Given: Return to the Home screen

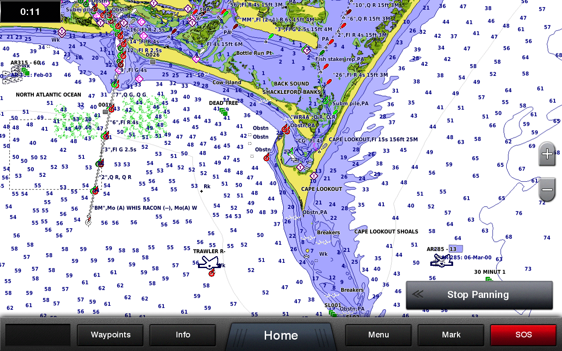Looking at the screenshot, I should click(281, 335).
